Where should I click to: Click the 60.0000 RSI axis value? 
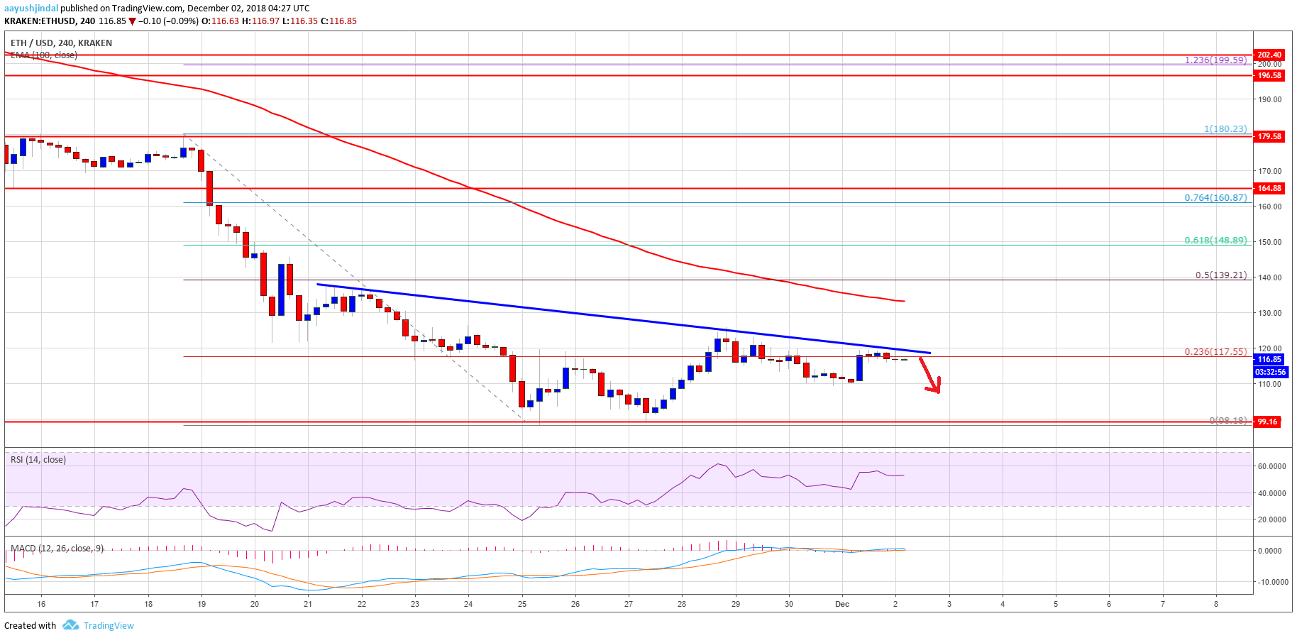click(1272, 466)
